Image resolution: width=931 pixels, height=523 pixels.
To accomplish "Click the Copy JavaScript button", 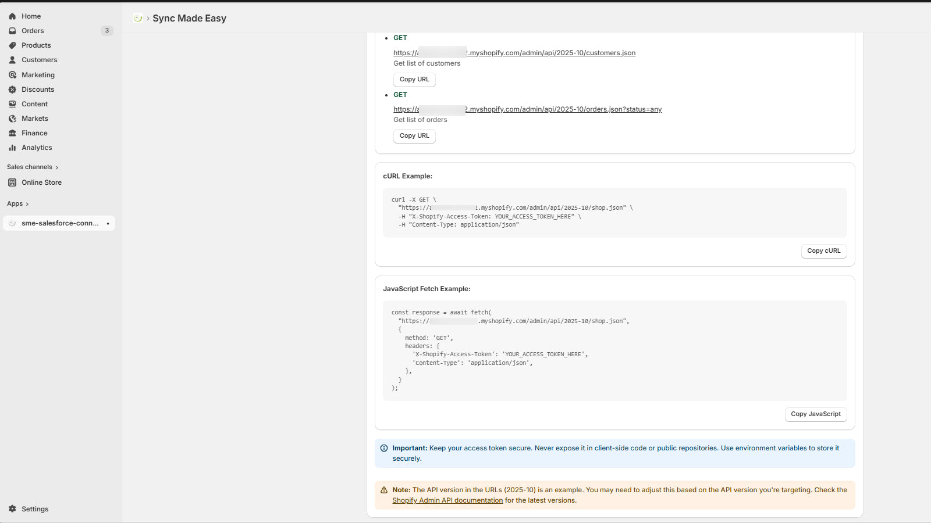I will point(815,414).
